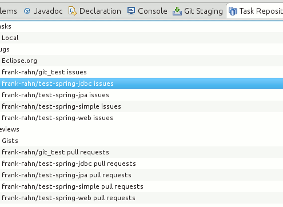
Task: Switch to the Git Staging tab
Action: point(198,11)
